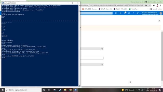
Task: Click 'master' row in query output
Action: click(4, 24)
